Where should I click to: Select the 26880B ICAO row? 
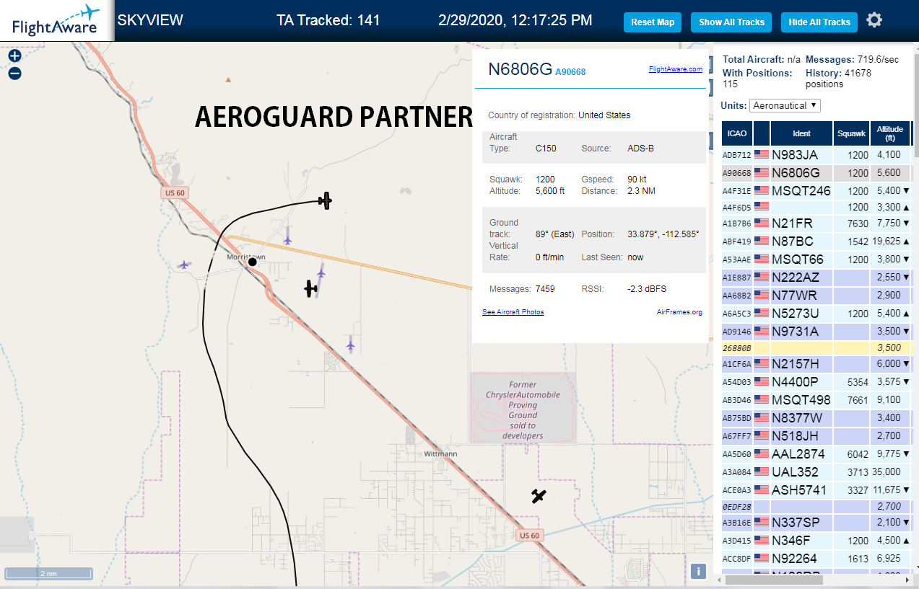tap(816, 347)
